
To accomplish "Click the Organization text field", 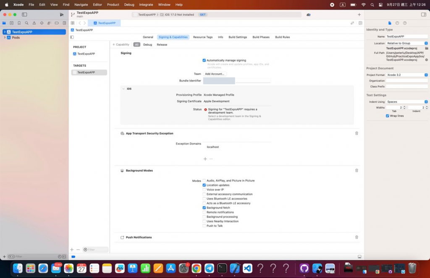I will (x=406, y=81).
